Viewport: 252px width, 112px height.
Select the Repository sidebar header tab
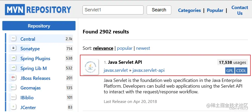pyautogui.click(x=39, y=26)
